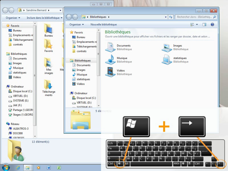This screenshot has height=171, width=228.
Task: Select Bureau in the Bibliothèques window navigation pane
Action: 81,37
